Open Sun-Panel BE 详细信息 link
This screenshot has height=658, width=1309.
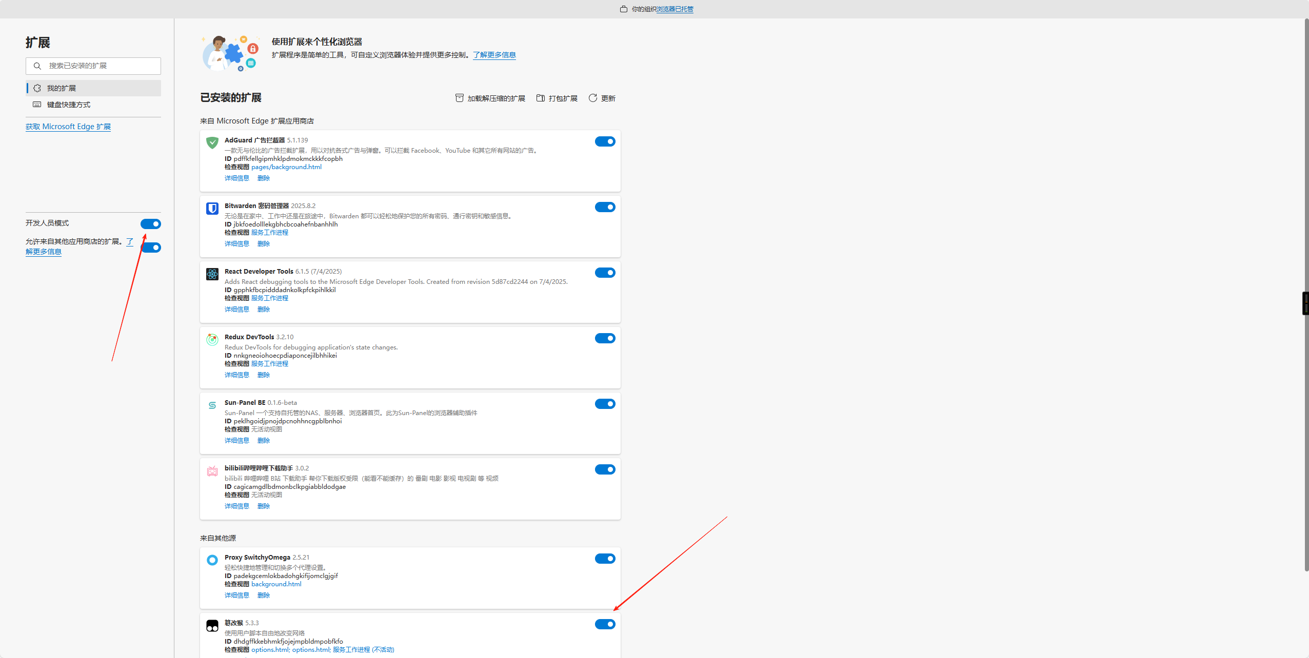pyautogui.click(x=237, y=441)
